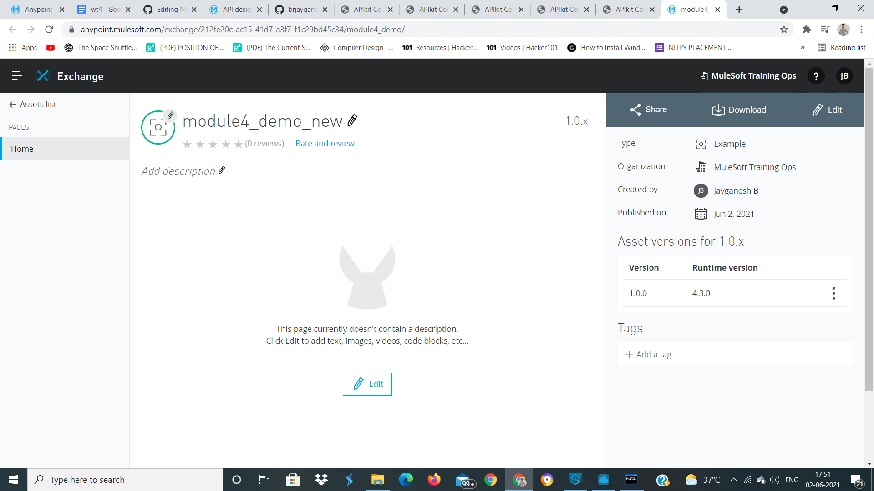Expand hidden bookmarks with the chevron
This screenshot has height=491, width=874.
(x=803, y=47)
